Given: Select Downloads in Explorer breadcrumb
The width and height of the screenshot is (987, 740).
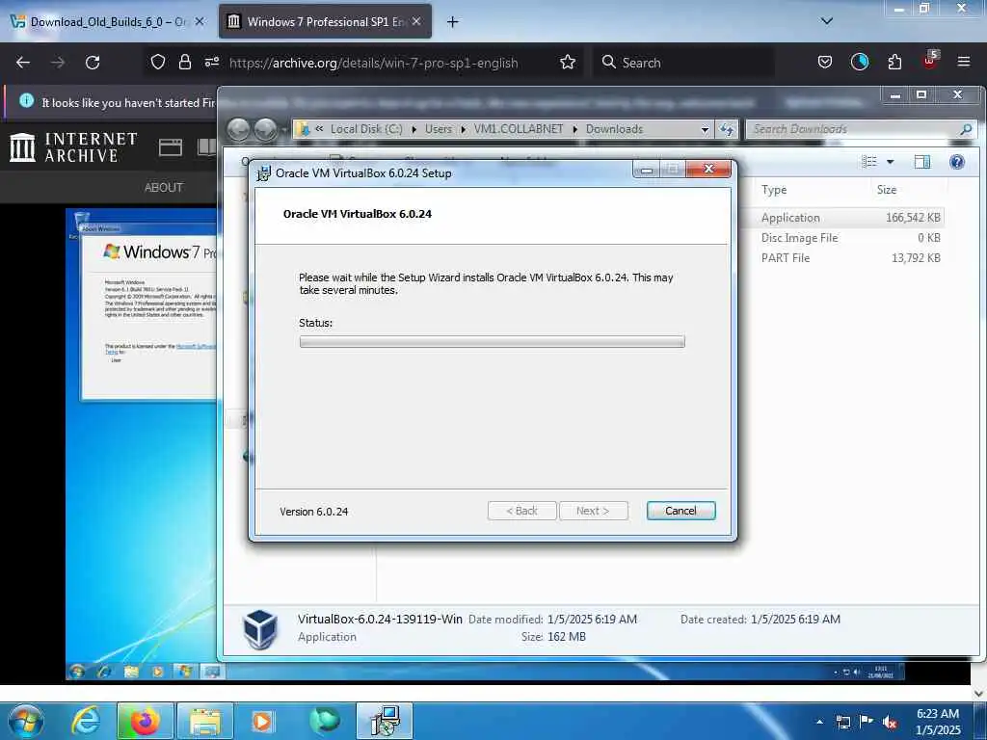Looking at the screenshot, I should [x=614, y=129].
